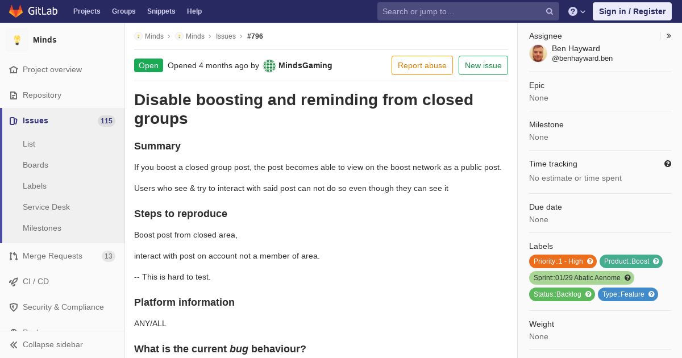Click the Steps to reproduce heading

181,214
